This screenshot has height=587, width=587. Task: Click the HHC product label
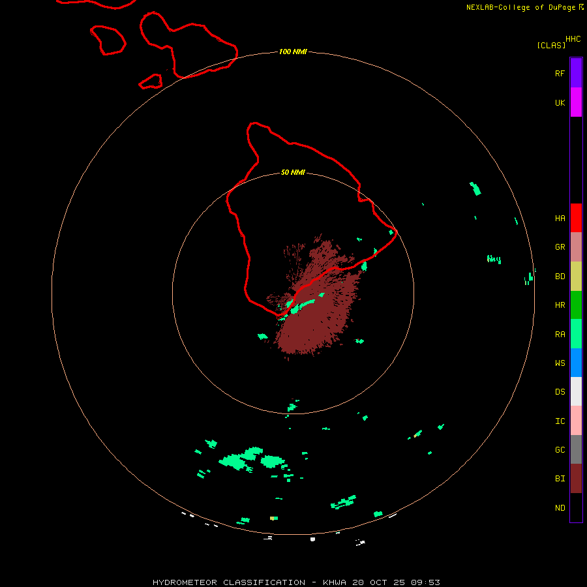pos(573,38)
